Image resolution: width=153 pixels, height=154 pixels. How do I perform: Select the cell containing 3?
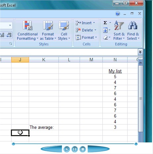pyautogui.click(x=115, y=127)
